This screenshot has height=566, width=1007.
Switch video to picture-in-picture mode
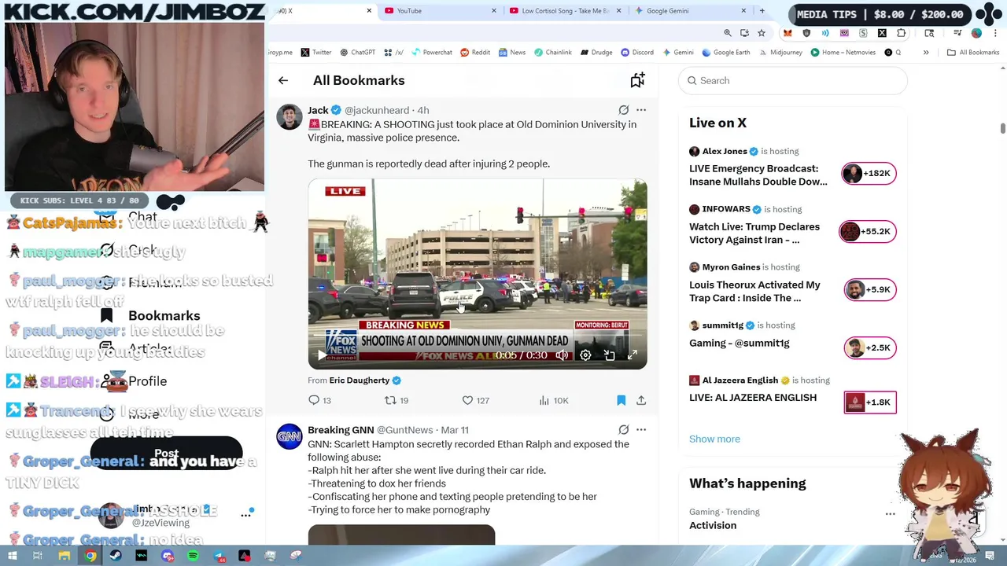609,355
